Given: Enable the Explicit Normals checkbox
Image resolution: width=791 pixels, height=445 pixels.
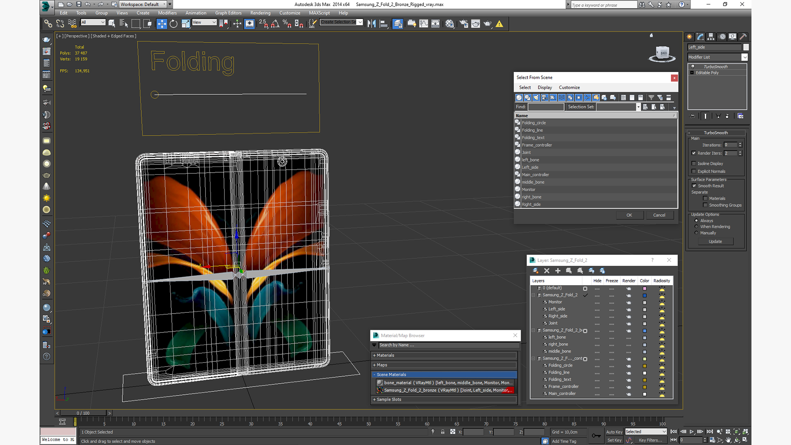Looking at the screenshot, I should pyautogui.click(x=694, y=171).
